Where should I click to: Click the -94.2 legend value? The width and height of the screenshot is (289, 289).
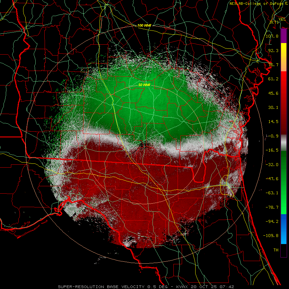pos(272,222)
